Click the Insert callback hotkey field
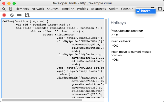The width and height of the screenshot is (164, 102). click(127, 45)
